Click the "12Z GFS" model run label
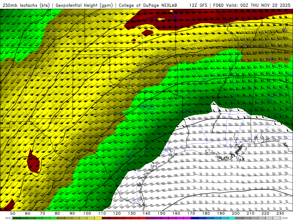The image size is (293, 220). pyautogui.click(x=198, y=5)
